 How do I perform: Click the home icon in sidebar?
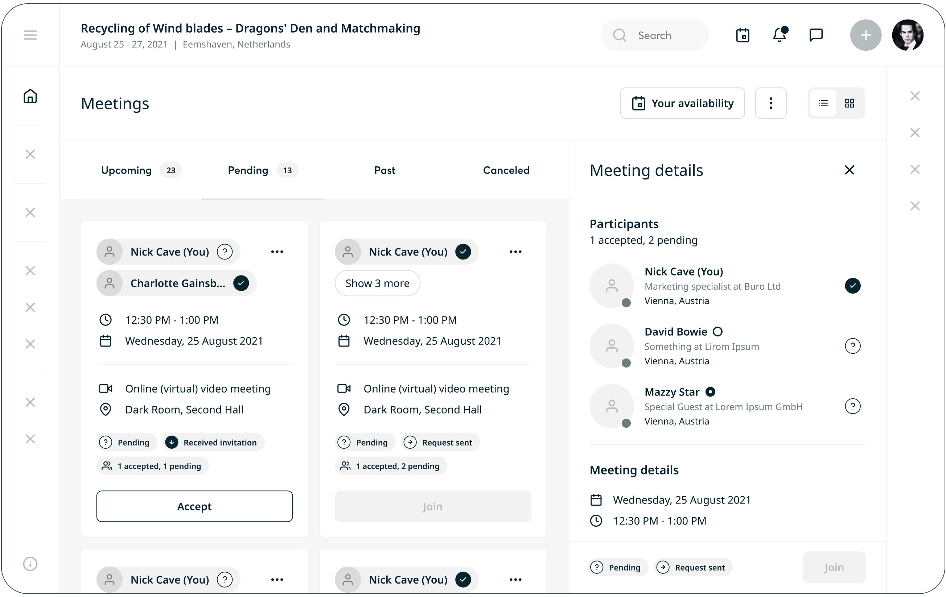[x=30, y=96]
